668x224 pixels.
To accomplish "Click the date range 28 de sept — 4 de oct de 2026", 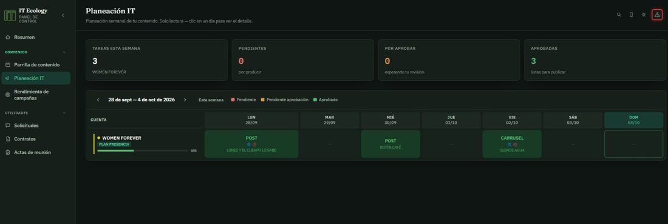I will pos(141,100).
